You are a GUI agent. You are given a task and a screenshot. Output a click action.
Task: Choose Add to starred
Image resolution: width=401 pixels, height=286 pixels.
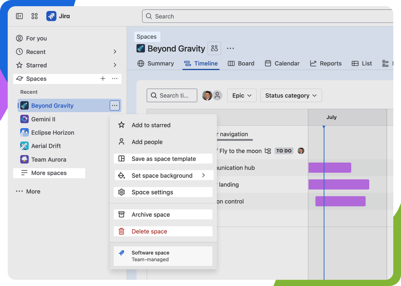pyautogui.click(x=163, y=125)
